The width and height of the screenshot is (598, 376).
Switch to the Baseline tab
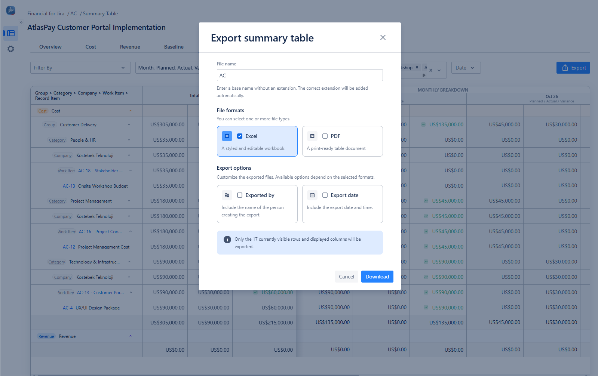(x=174, y=47)
